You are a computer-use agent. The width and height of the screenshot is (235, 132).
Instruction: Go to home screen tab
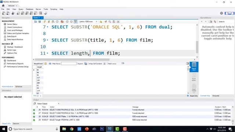pos(3,5)
